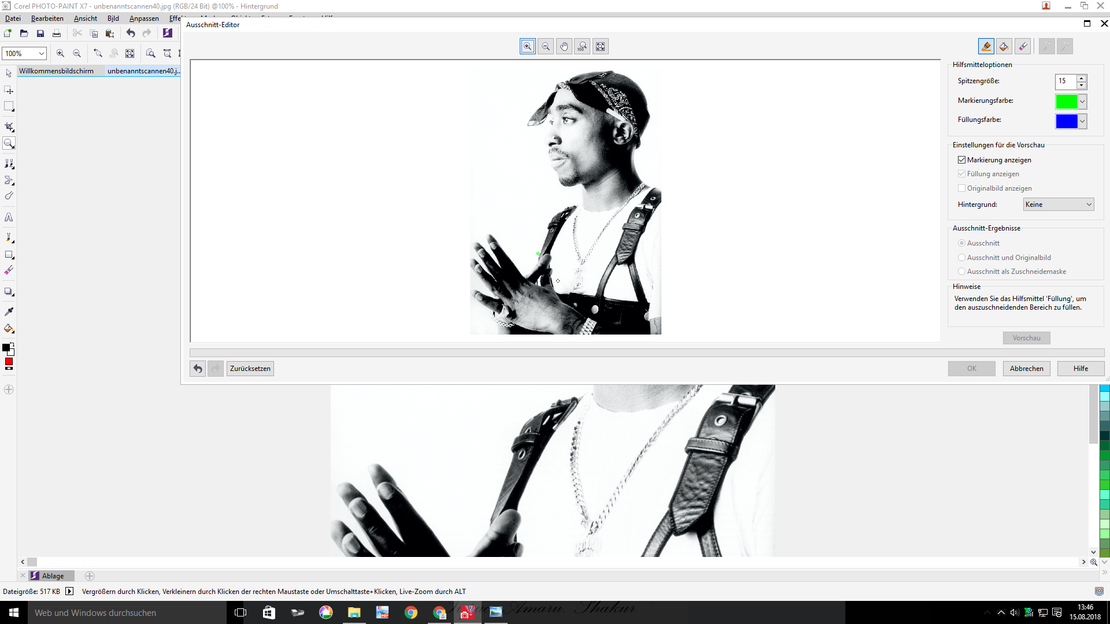The width and height of the screenshot is (1110, 624).
Task: Select the Fill bucket (Füllung) tool in editor
Action: pos(1005,46)
